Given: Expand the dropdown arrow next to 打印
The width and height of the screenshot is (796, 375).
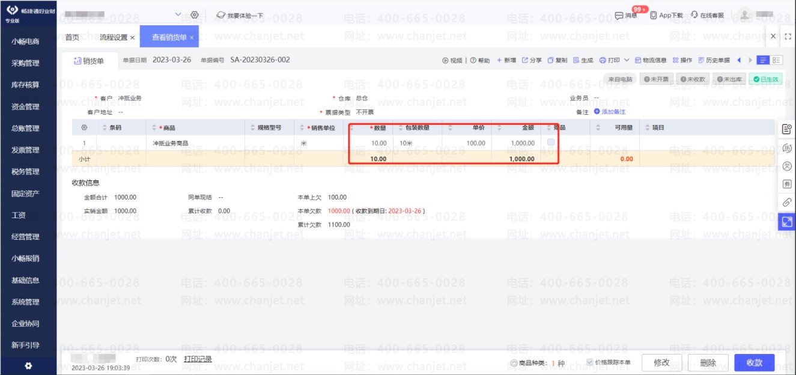Looking at the screenshot, I should coord(627,60).
